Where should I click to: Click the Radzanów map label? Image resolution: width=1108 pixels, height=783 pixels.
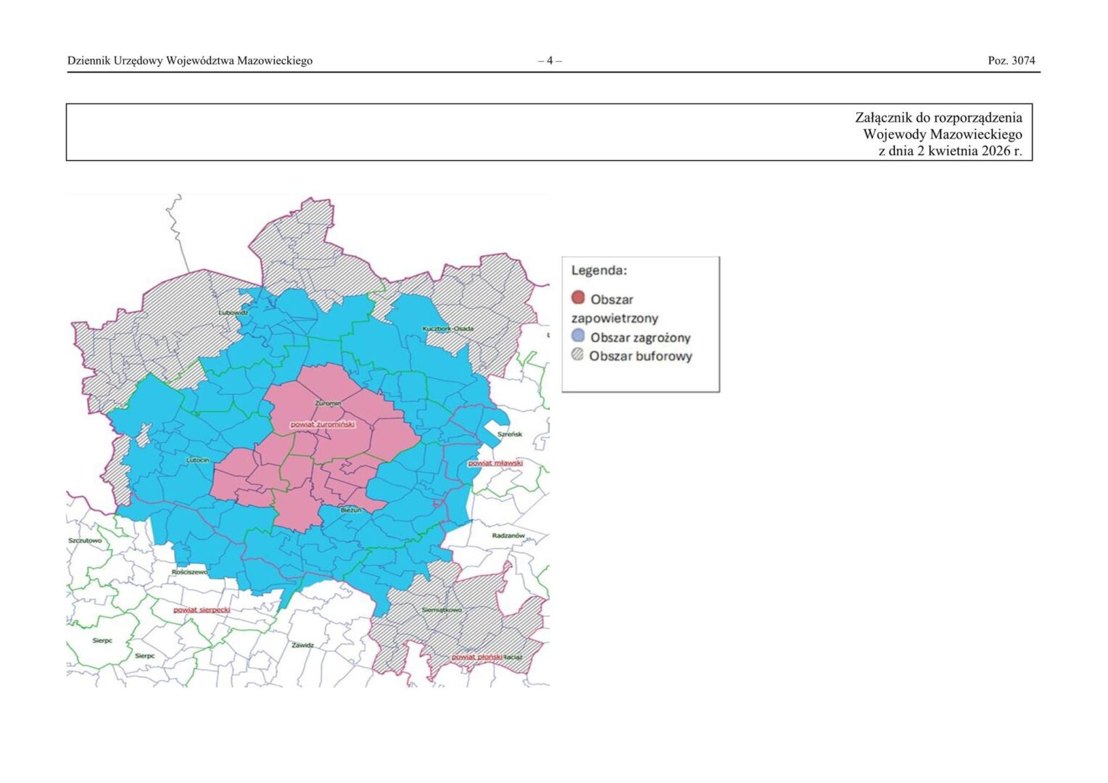[508, 535]
